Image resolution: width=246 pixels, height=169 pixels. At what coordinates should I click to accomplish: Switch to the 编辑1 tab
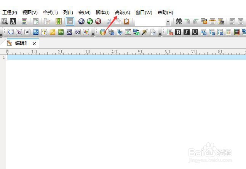tap(21, 43)
